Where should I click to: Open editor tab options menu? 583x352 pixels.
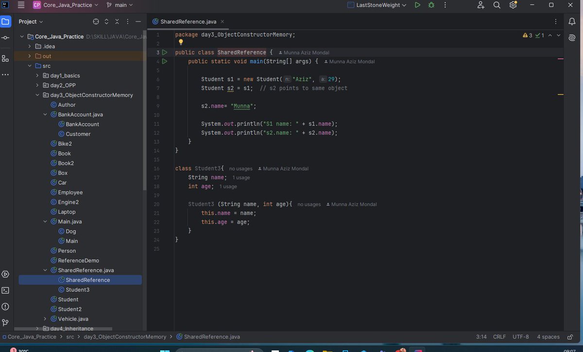[556, 22]
